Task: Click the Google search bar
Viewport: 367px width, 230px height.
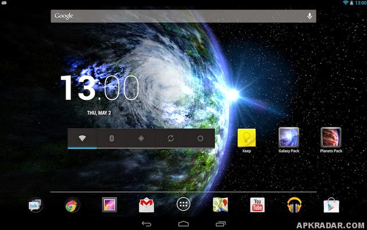Action: click(183, 16)
